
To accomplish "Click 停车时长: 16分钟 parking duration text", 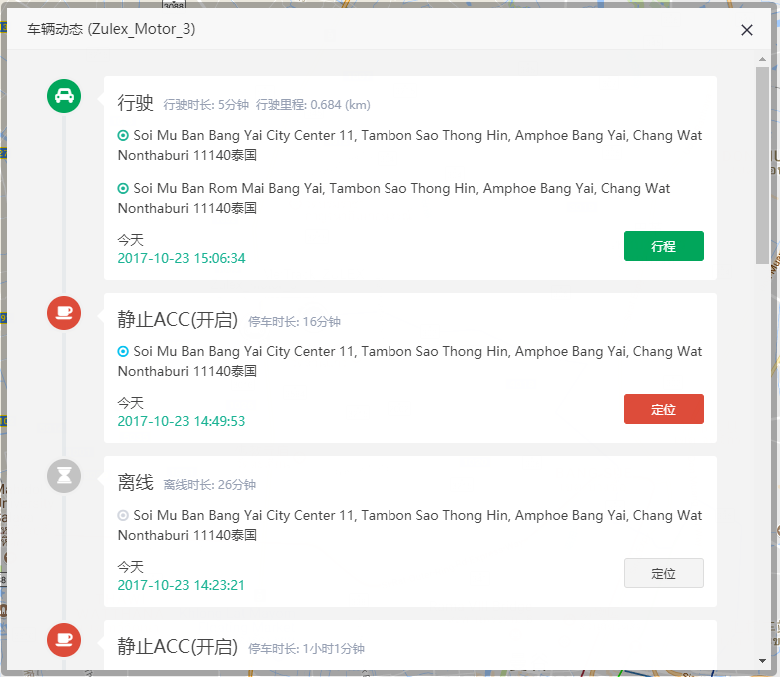I will 294,322.
